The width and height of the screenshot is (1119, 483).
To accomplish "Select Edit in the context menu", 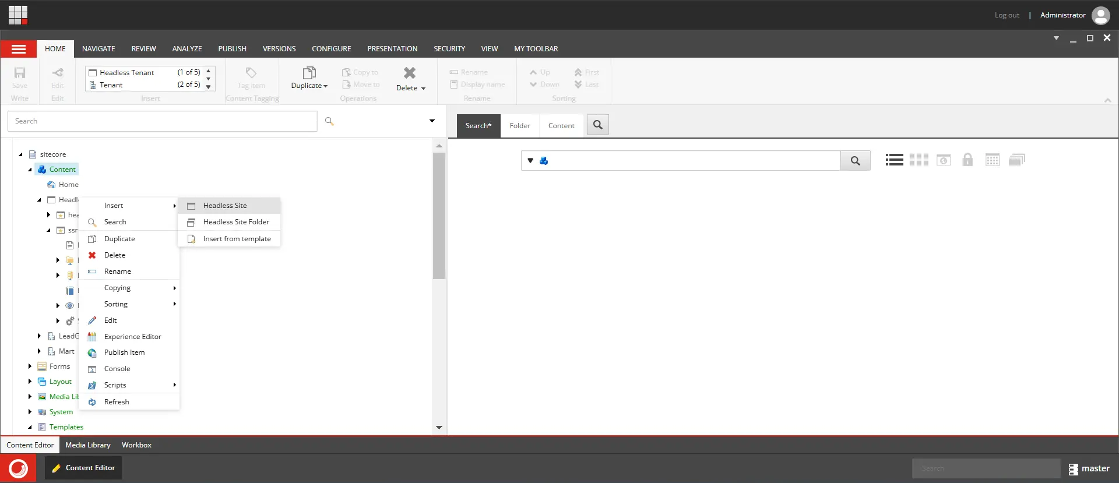I will click(x=129, y=320).
